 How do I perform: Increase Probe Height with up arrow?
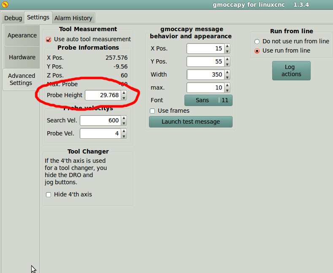pos(124,93)
